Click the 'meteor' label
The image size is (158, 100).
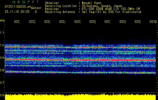[x=36, y=8]
